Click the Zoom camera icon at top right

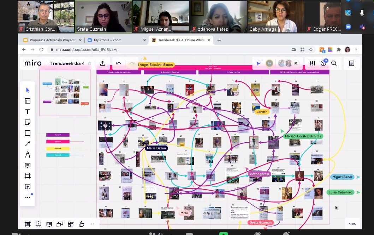point(348,27)
